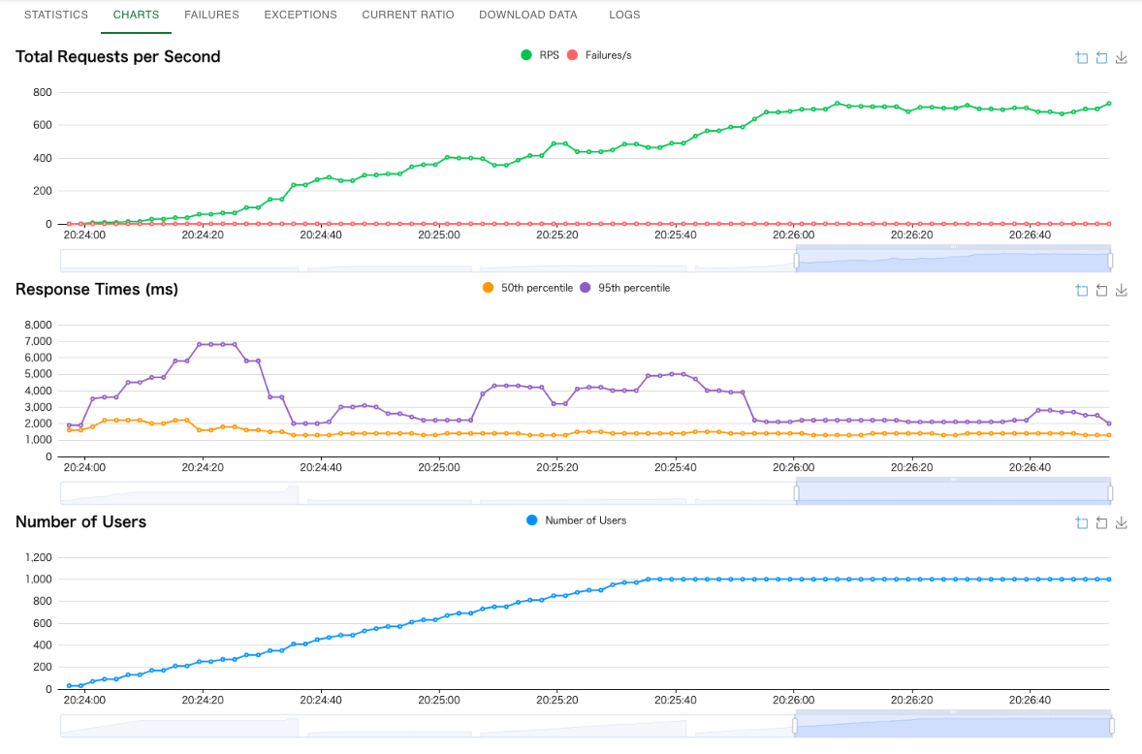Restore zoom on Number of Users chart
Image resolution: width=1142 pixels, height=754 pixels.
tap(1101, 522)
